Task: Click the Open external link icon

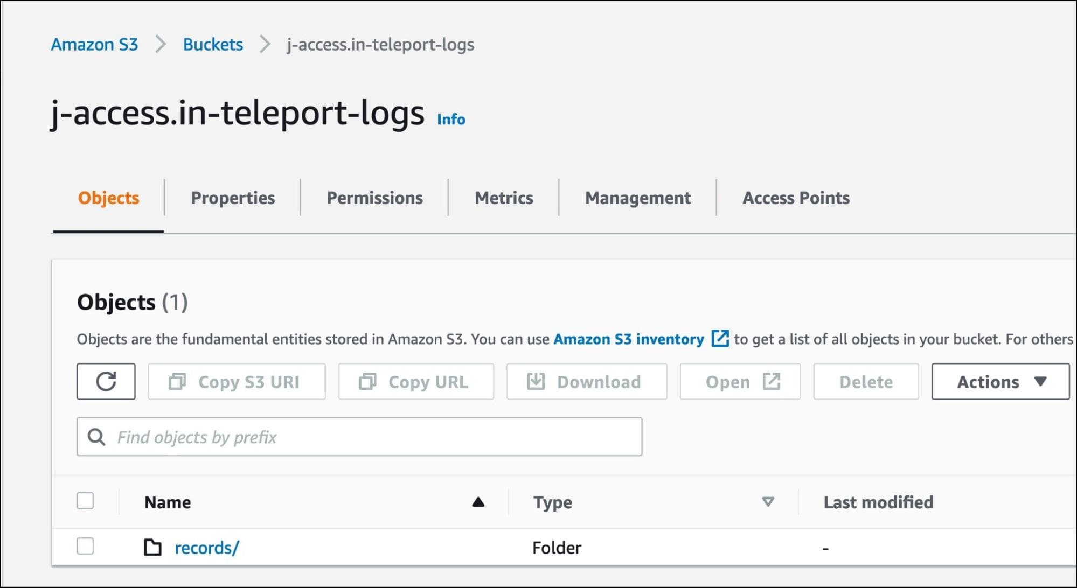Action: (x=719, y=338)
